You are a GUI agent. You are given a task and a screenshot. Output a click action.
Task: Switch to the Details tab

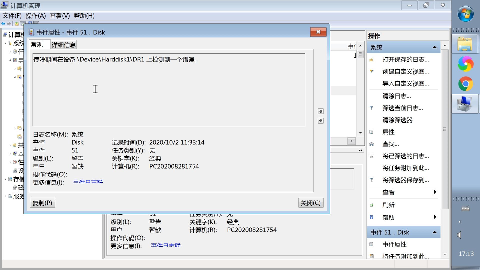click(x=63, y=45)
